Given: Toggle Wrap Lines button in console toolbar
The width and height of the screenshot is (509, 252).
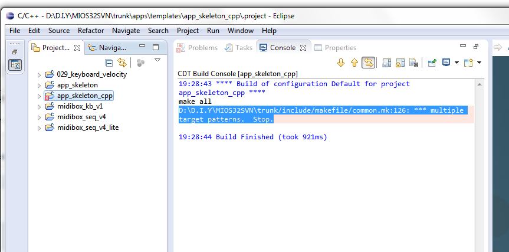Looking at the screenshot, I should 369,63.
